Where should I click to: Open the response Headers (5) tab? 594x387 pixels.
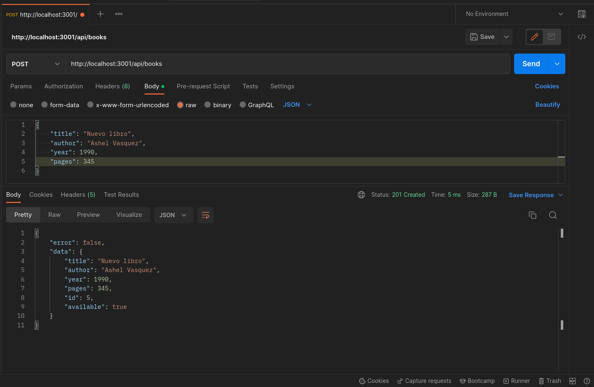tap(78, 195)
